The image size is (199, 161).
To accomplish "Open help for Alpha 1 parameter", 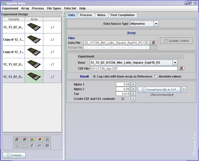I will [x=133, y=84].
